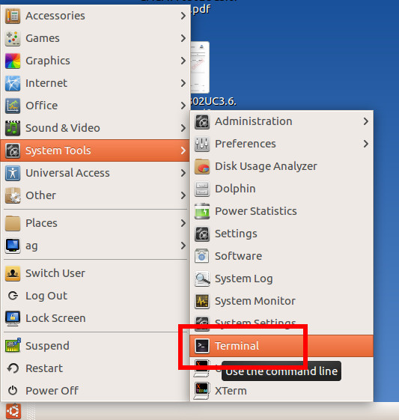The height and width of the screenshot is (420, 399).
Task: Select Switch User menu option
Action: tap(95, 273)
